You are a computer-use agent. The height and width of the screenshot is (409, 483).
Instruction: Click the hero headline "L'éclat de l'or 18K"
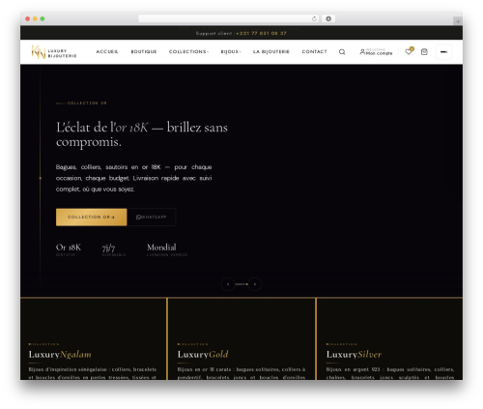click(102, 128)
